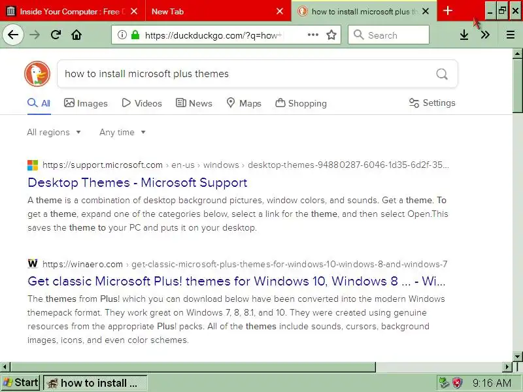
Task: Open DuckDuckGo Settings menu
Action: point(432,103)
